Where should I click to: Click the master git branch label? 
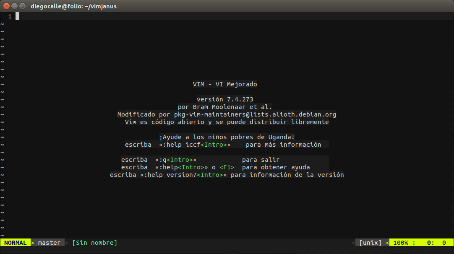[x=49, y=242]
